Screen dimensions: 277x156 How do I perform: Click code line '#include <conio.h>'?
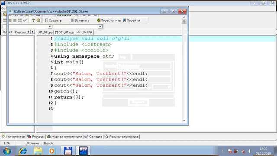click(x=81, y=50)
